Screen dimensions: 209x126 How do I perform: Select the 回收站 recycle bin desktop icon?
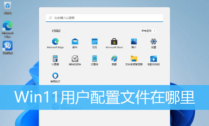[7, 8]
